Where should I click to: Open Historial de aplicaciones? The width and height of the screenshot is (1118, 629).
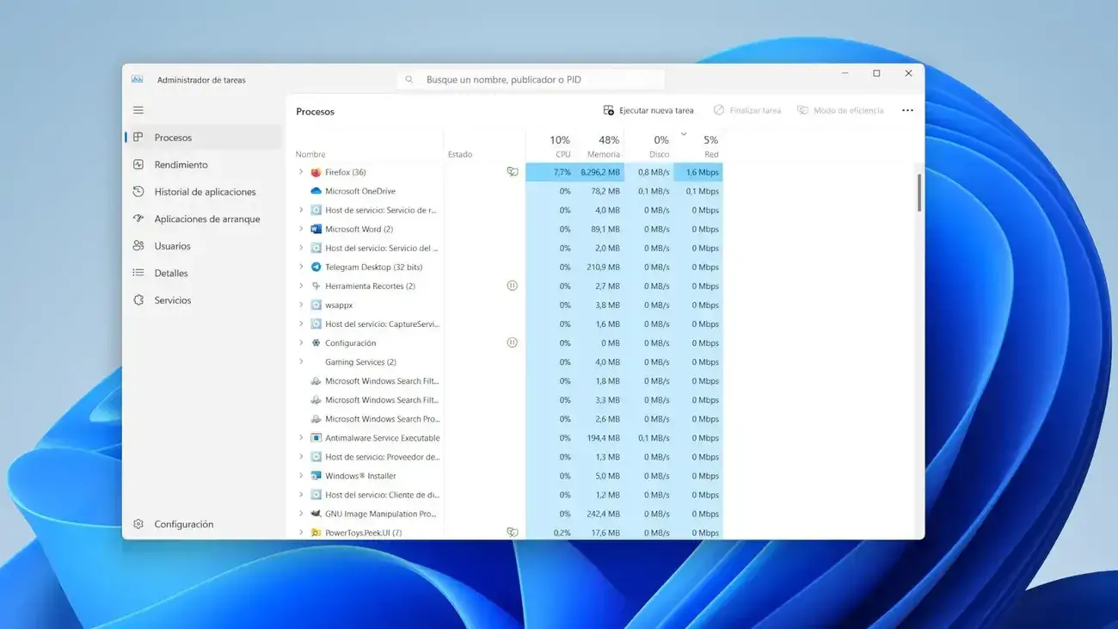(205, 191)
